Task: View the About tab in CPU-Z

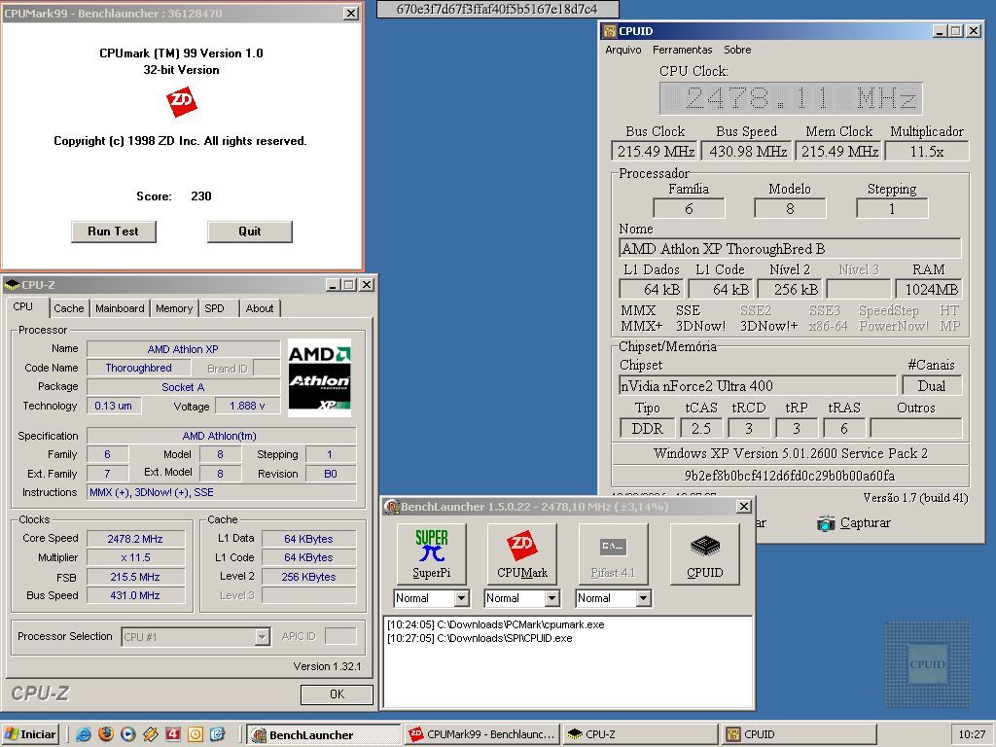Action: click(260, 308)
